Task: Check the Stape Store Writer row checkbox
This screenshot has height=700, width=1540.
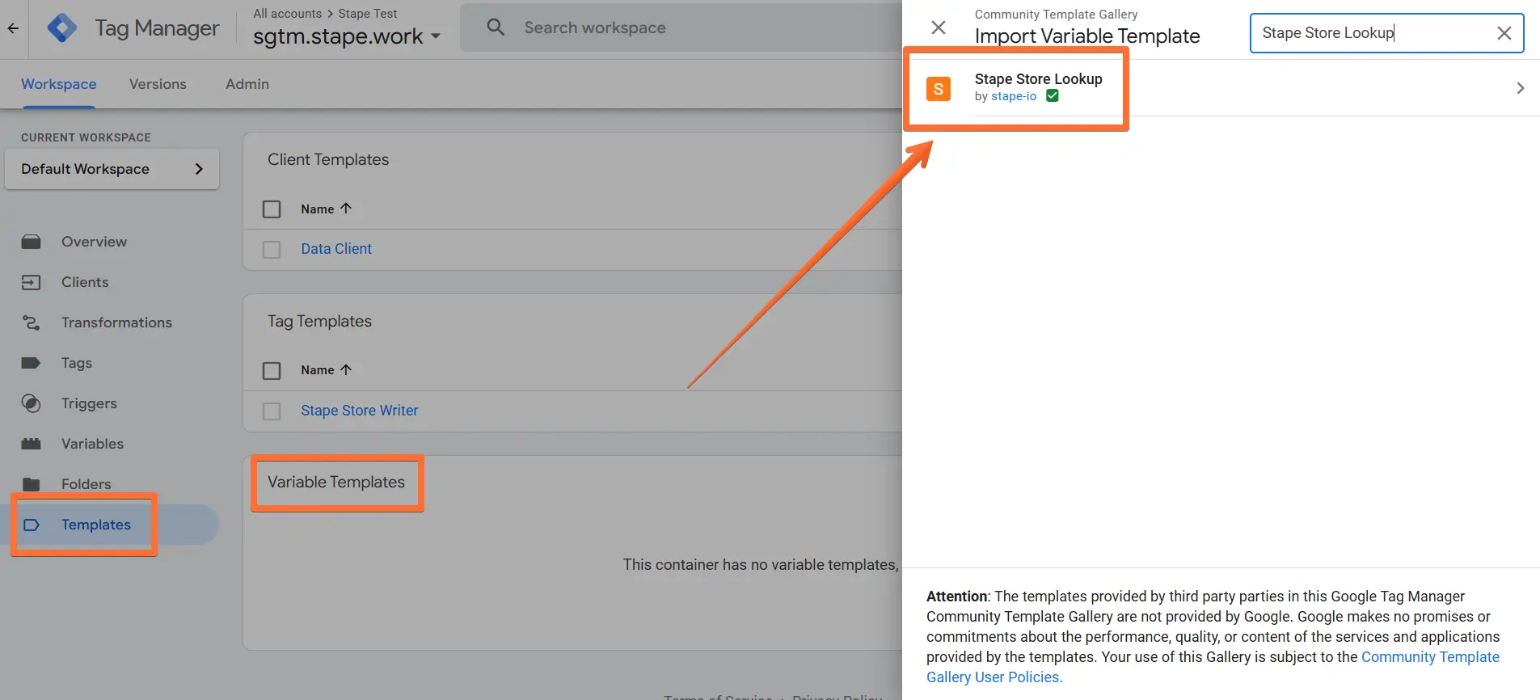Action: coord(272,411)
